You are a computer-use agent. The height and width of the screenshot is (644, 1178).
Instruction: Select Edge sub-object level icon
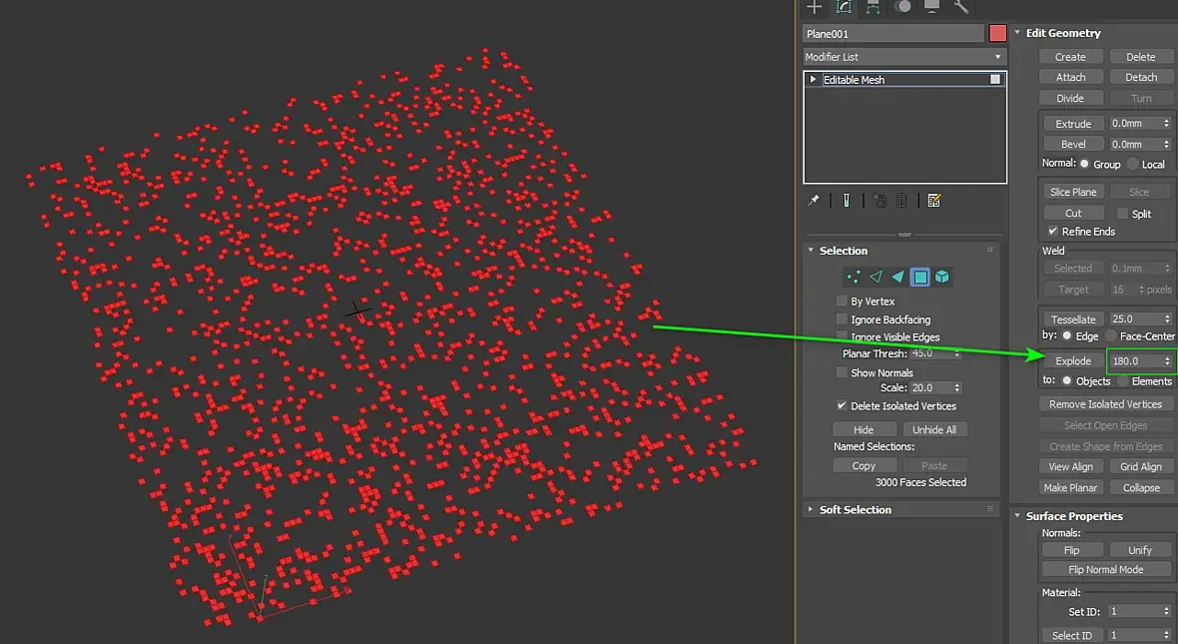[876, 277]
